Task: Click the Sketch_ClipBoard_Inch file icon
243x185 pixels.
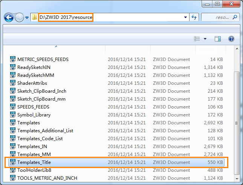Action: click(13, 91)
